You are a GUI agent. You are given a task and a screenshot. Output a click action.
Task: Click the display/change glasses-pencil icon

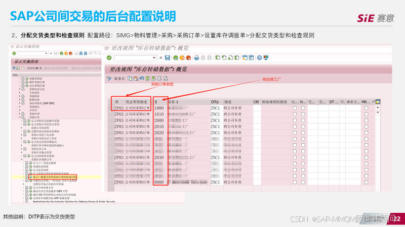(109, 79)
